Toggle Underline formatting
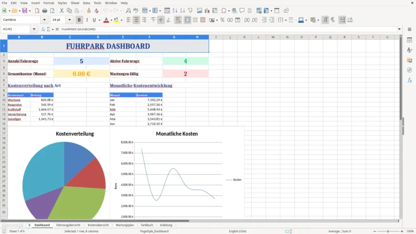 tap(94, 20)
